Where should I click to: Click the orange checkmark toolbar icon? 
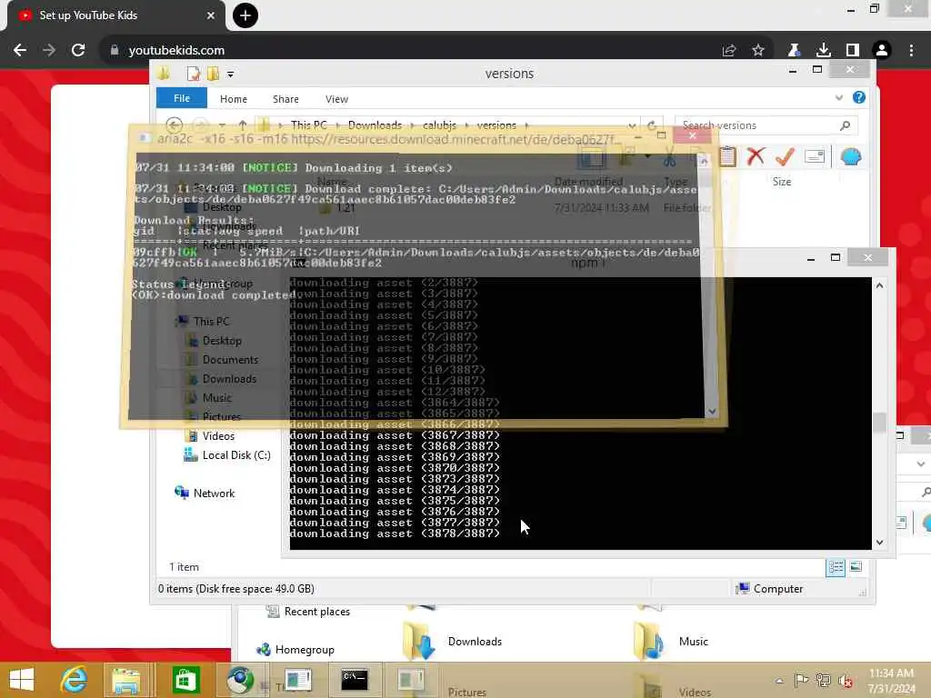pos(785,156)
